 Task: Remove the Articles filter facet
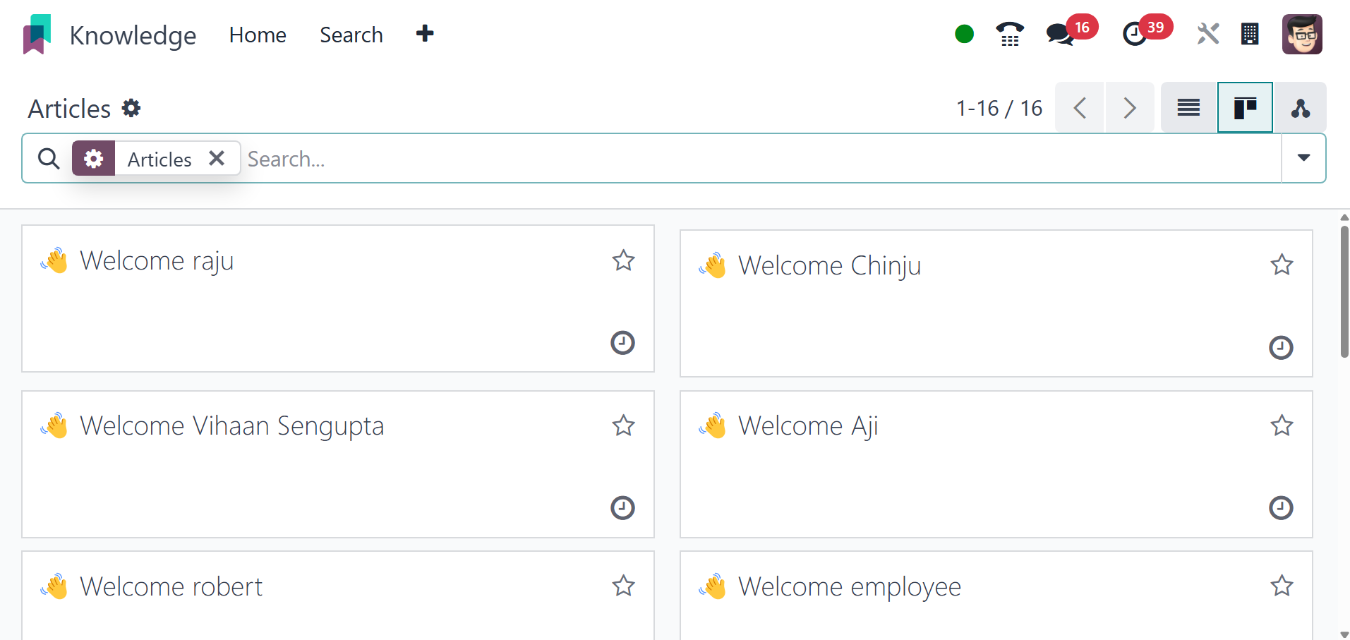(217, 158)
